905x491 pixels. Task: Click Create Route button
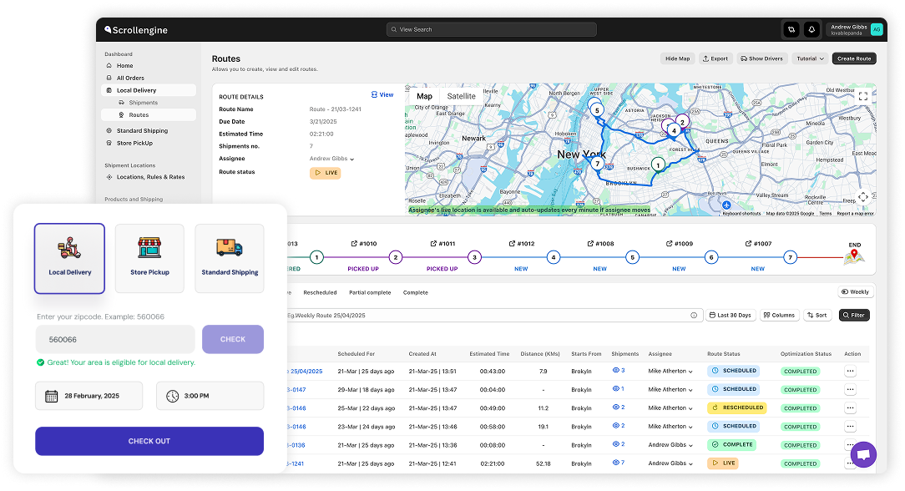coord(854,58)
